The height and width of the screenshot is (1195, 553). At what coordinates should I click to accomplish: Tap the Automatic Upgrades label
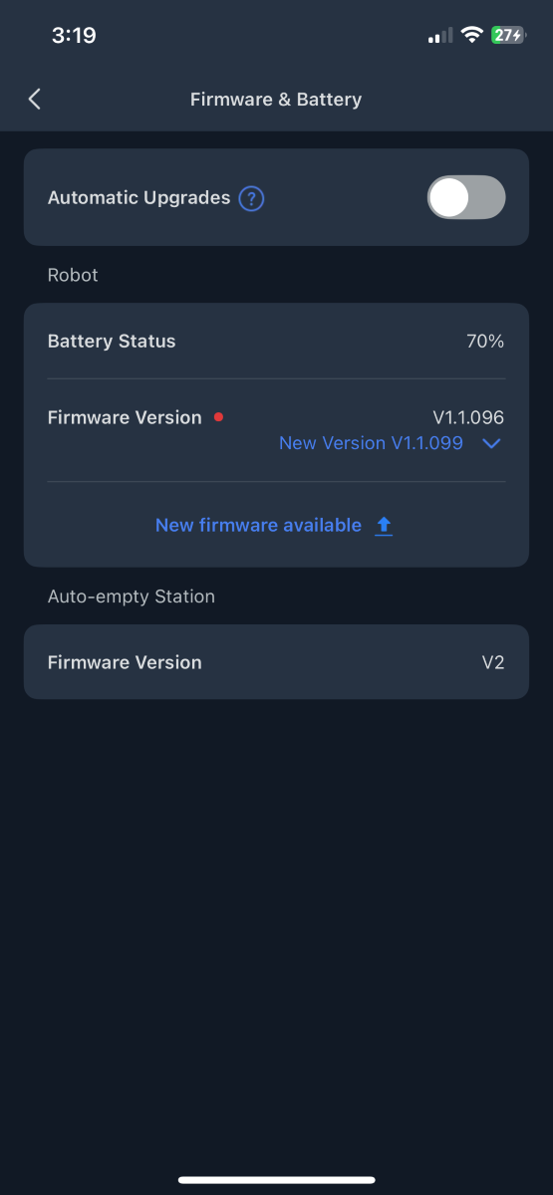point(138,197)
